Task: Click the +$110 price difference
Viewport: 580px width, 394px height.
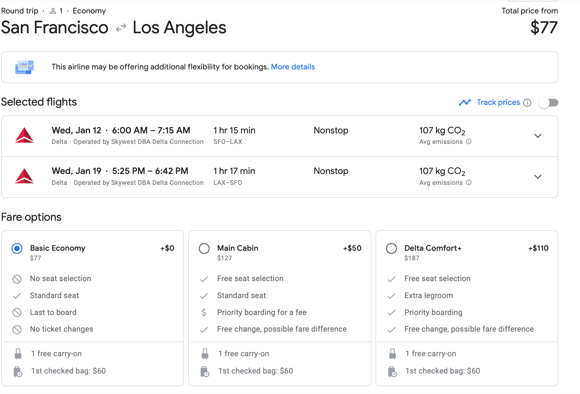Action: (x=538, y=248)
